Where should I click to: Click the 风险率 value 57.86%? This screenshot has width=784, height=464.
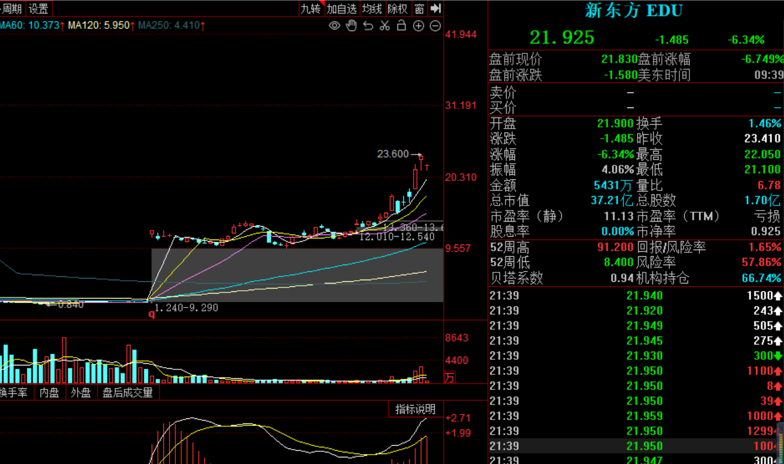(x=761, y=262)
